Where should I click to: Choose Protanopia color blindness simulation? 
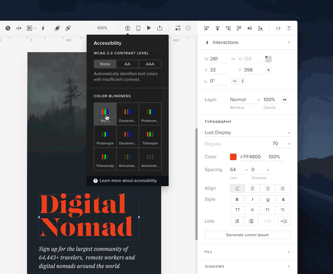point(105,137)
